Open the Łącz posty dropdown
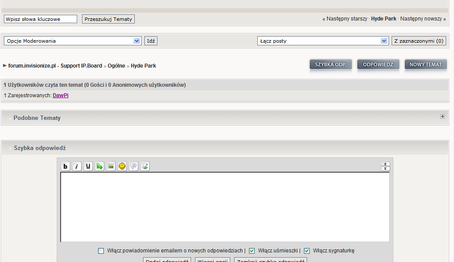This screenshot has height=262, width=454. click(x=323, y=41)
